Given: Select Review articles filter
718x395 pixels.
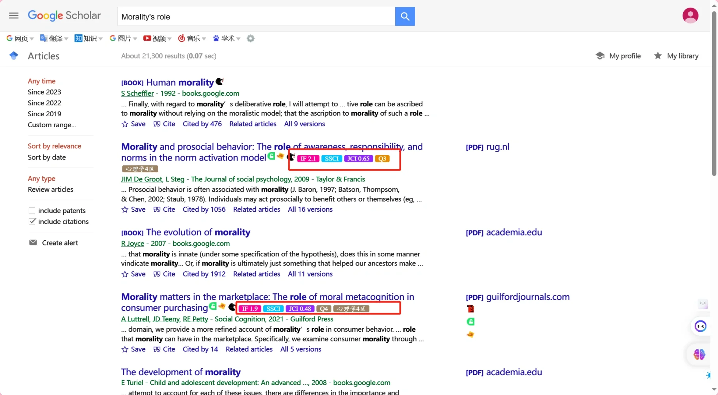Looking at the screenshot, I should (x=50, y=189).
